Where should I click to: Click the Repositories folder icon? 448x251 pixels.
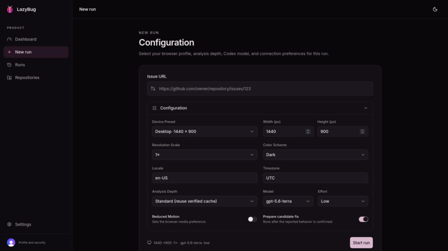[x=9, y=78]
